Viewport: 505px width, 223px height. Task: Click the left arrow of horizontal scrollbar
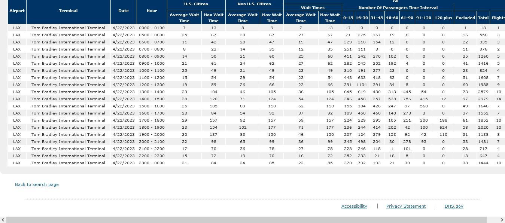click(x=3, y=220)
